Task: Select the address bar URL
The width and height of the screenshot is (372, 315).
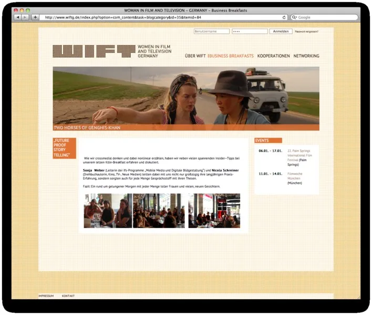Action: click(x=123, y=17)
